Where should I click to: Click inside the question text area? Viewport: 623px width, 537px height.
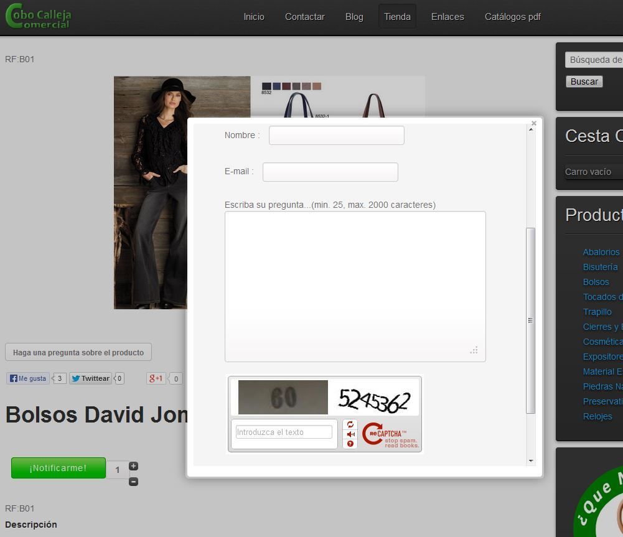[355, 286]
